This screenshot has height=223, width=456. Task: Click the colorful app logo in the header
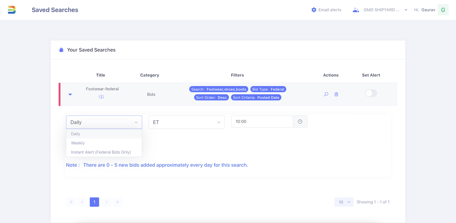pos(12,9)
